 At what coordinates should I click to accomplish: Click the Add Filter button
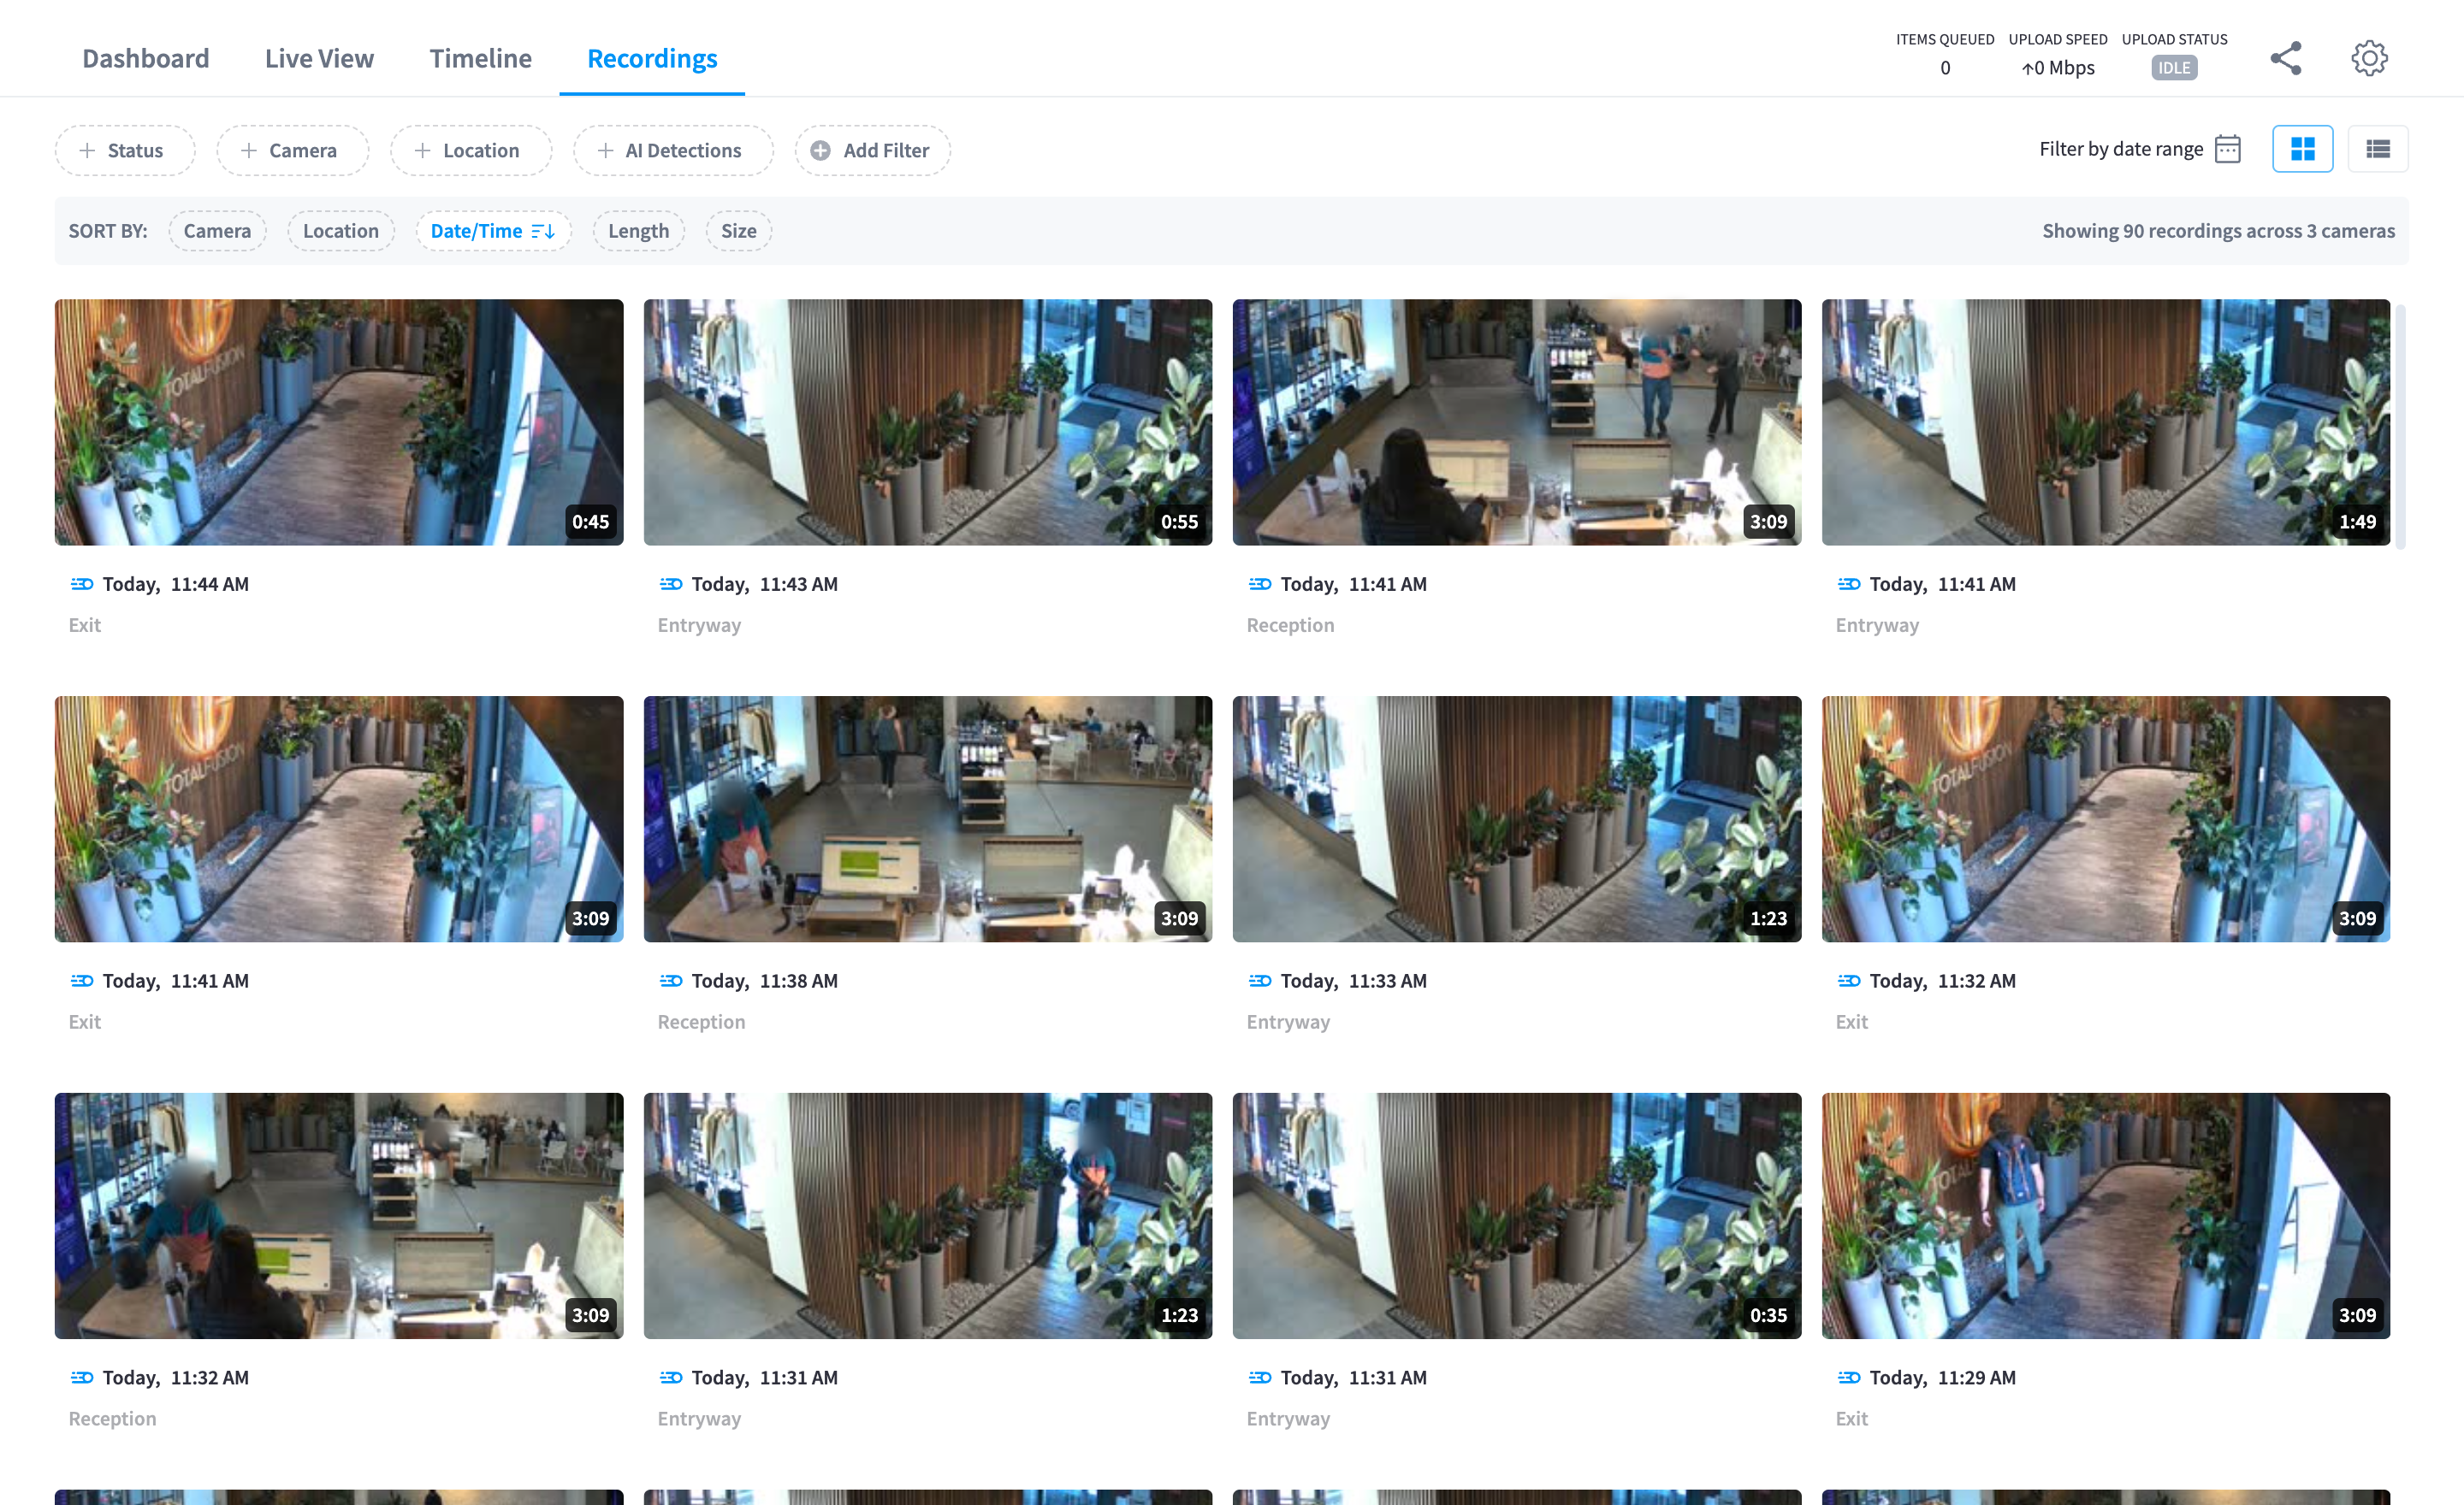[x=873, y=150]
